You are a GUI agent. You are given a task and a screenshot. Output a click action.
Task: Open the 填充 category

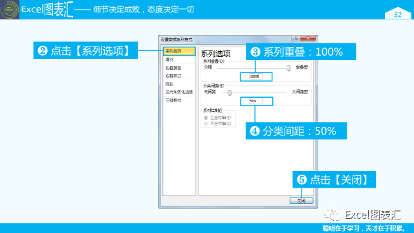(x=169, y=60)
